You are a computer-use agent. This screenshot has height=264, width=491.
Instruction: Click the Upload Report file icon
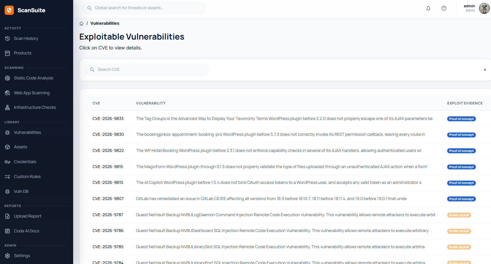[x=8, y=216]
